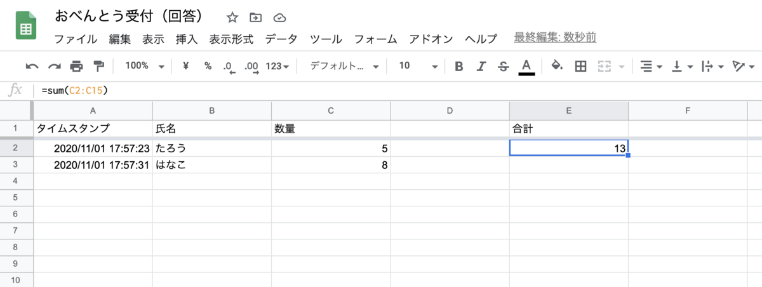Select row 5 header
Screen dimensions: 762x287
(x=16, y=197)
